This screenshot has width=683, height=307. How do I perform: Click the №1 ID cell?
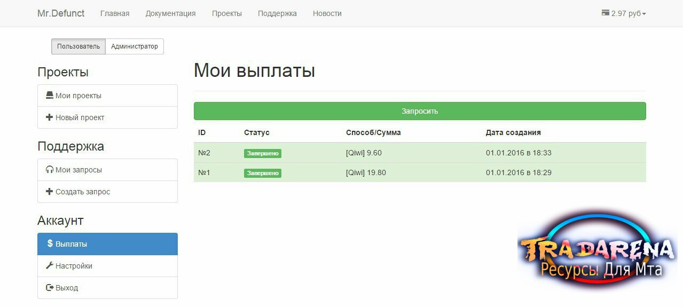click(205, 172)
